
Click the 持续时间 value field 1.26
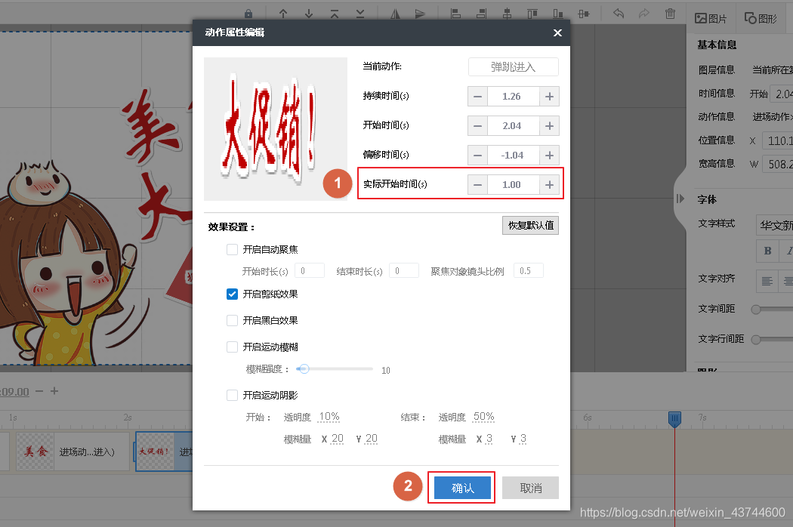pyautogui.click(x=514, y=97)
